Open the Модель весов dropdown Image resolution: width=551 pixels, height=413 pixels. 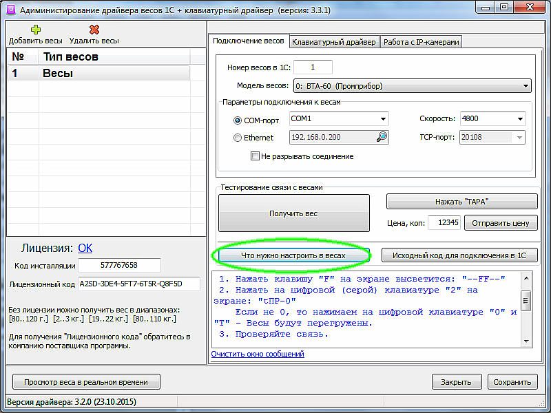(x=412, y=85)
